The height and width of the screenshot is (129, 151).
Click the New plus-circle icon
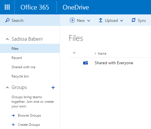point(72,20)
